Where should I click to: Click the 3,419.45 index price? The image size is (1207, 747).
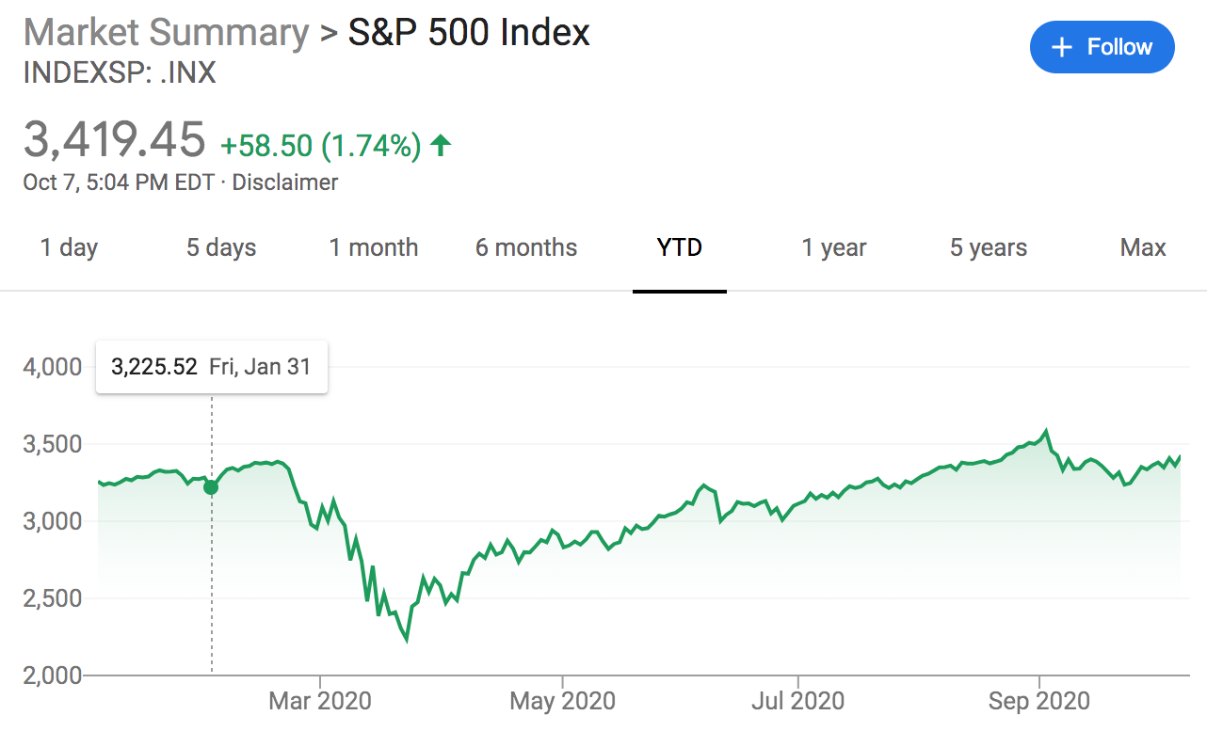(114, 141)
